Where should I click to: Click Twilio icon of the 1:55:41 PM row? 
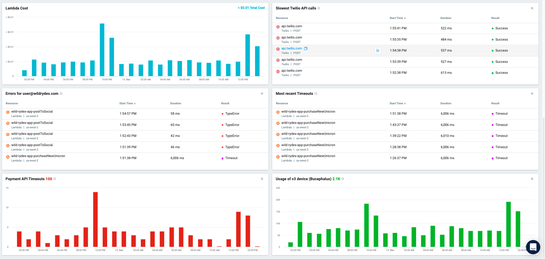278,27
